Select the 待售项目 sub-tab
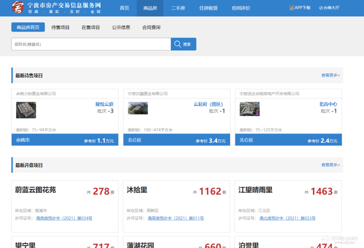This screenshot has width=364, height=248. (61, 27)
